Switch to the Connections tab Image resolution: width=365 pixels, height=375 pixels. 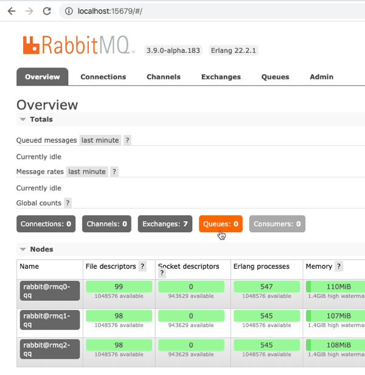tap(103, 77)
